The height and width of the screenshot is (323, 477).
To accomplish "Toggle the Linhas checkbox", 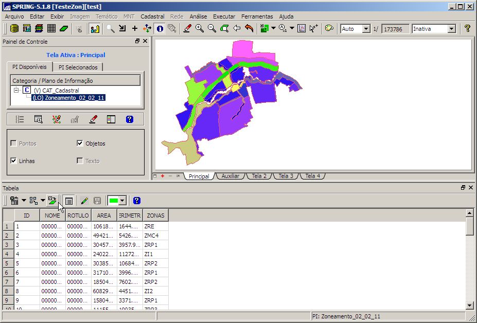I will [x=14, y=161].
